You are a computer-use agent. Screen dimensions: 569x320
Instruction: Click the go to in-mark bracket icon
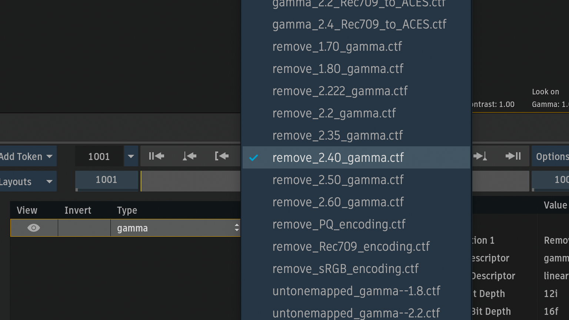tap(222, 156)
